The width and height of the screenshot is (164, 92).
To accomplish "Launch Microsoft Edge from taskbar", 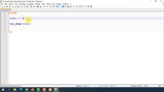I will (21, 90).
